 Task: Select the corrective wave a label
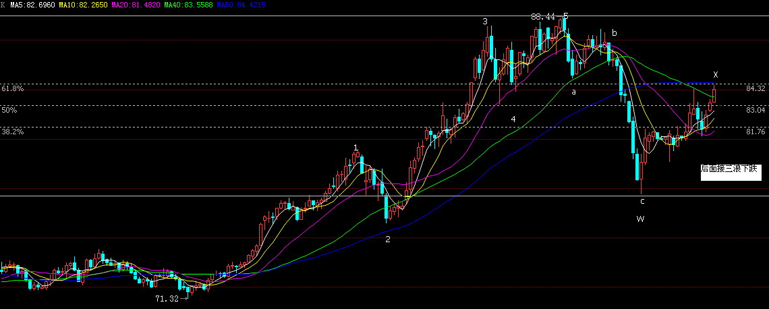pos(573,91)
